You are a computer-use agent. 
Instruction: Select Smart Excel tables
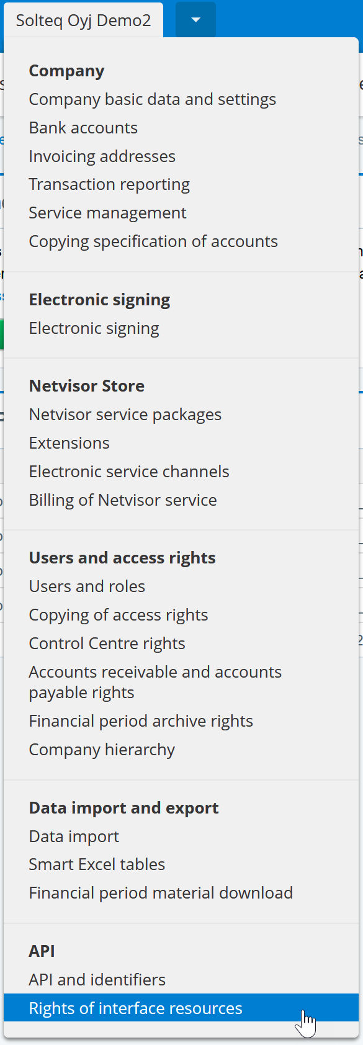pos(97,864)
